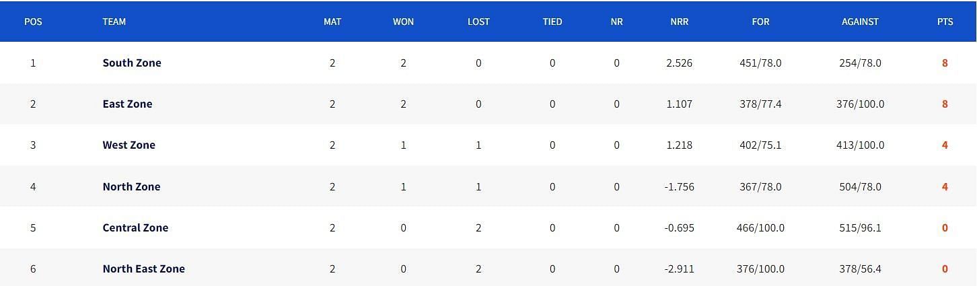Screen dimensions: 977x286
Task: Open the East Zone team link
Action: (127, 104)
